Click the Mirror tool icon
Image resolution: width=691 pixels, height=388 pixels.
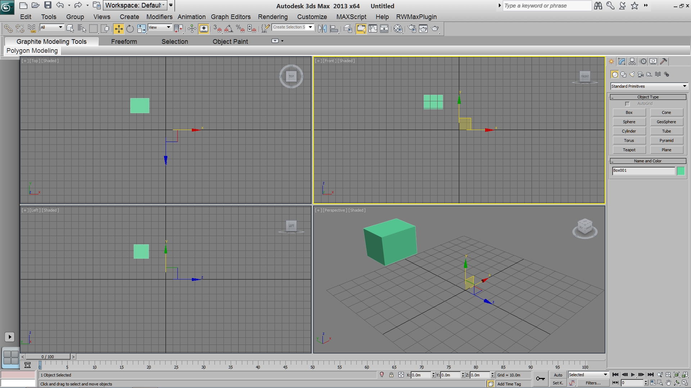322,29
